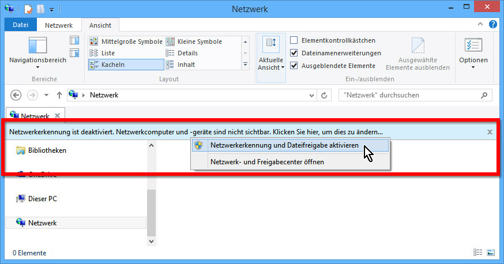The height and width of the screenshot is (264, 504).
Task: Enable Elementkontrollkästchen checkbox
Action: (294, 40)
